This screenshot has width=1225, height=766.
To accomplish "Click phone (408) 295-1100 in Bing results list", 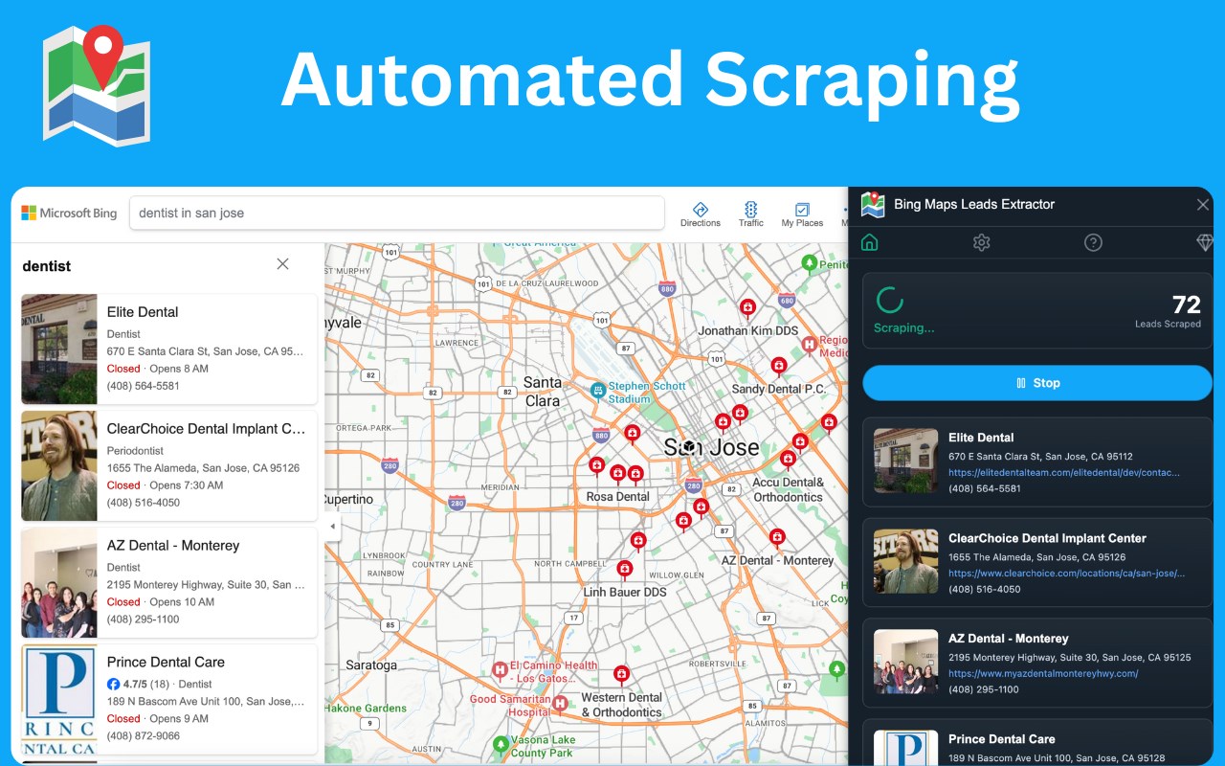I will point(143,620).
